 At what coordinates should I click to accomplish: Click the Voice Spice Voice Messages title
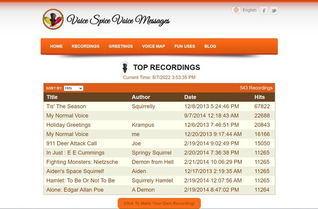pyautogui.click(x=118, y=20)
